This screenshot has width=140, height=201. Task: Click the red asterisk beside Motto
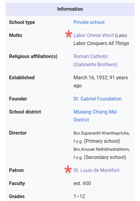click(69, 34)
